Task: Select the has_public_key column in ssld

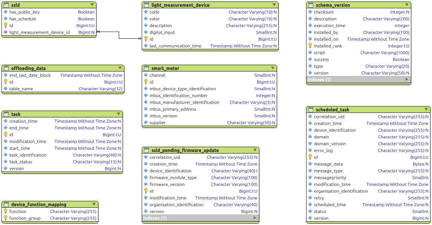Action: click(25, 12)
